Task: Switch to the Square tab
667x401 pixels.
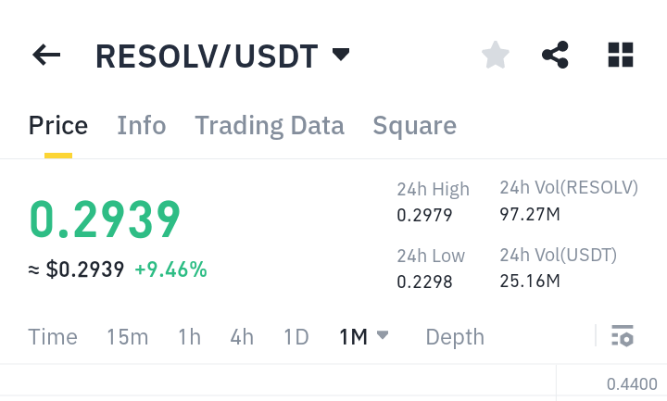Action: coord(415,125)
